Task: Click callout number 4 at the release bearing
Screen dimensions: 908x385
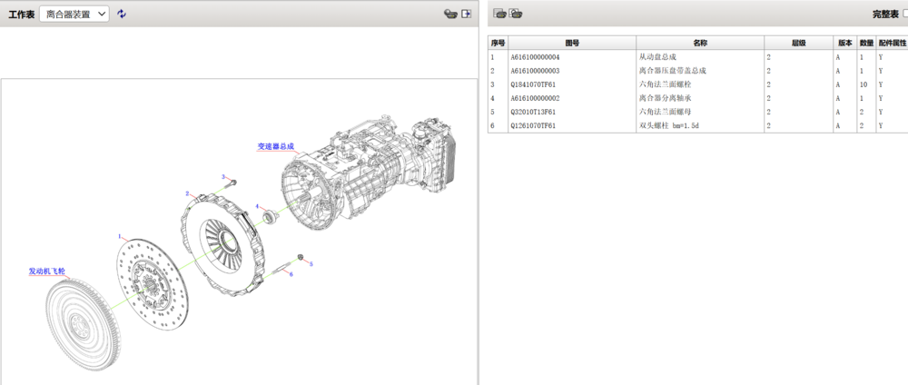Action: (257, 206)
